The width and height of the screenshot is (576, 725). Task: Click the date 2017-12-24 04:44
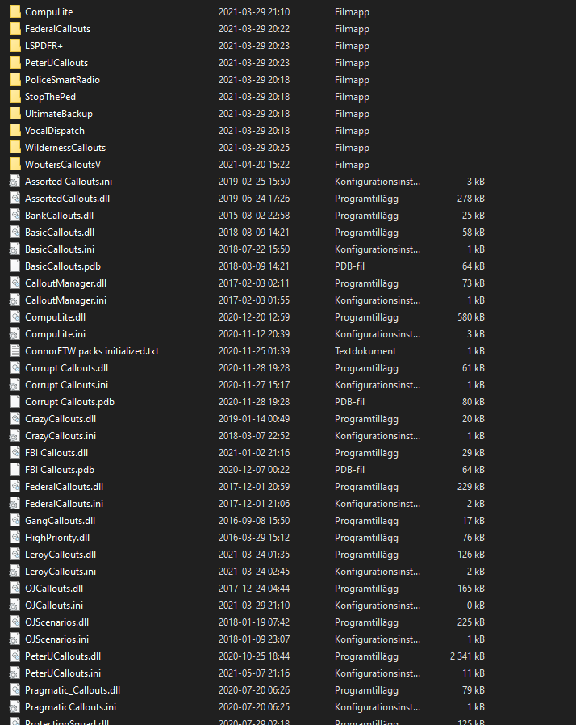coord(254,588)
